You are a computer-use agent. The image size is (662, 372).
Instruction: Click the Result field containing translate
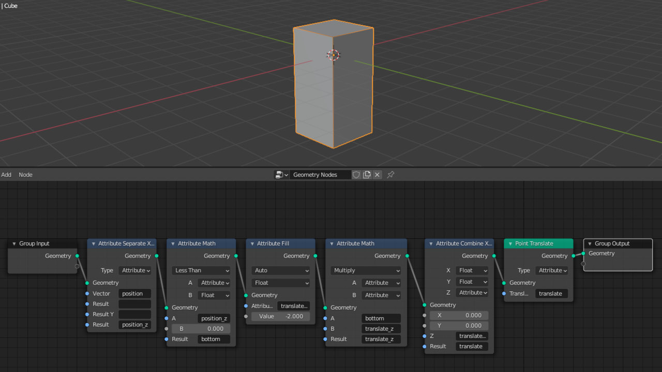click(x=472, y=346)
